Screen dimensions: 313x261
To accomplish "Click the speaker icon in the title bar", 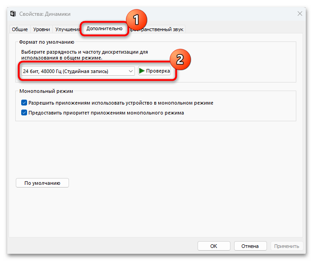I will click(13, 14).
